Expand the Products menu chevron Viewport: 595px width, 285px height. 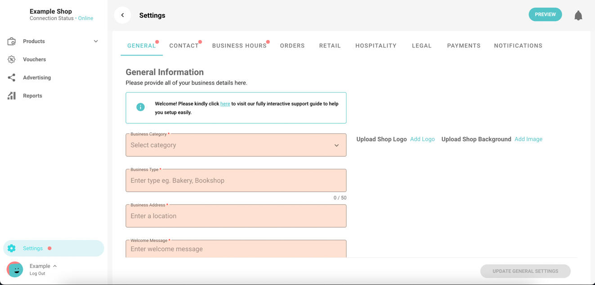tap(96, 41)
